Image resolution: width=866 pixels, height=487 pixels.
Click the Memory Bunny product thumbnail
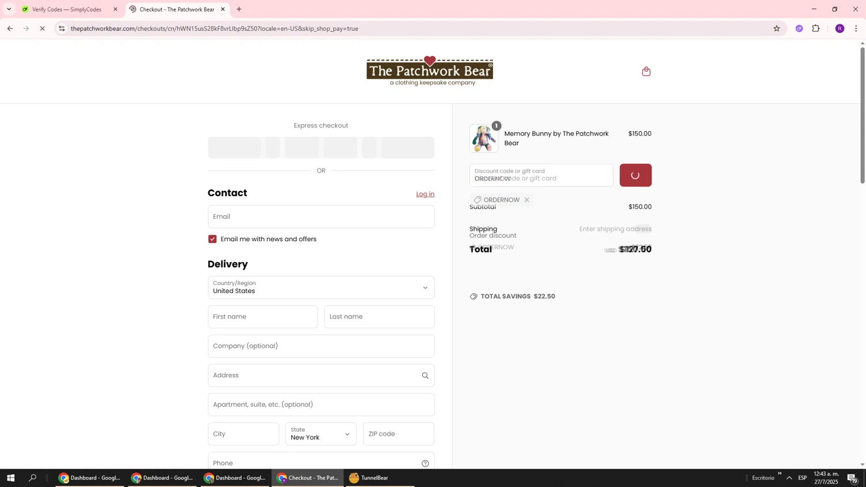pos(484,138)
